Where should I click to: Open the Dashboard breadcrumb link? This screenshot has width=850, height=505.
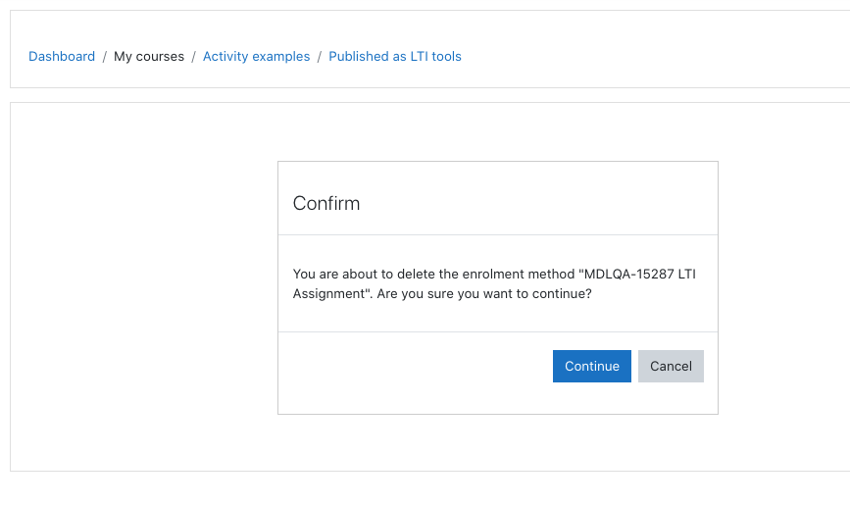[62, 57]
